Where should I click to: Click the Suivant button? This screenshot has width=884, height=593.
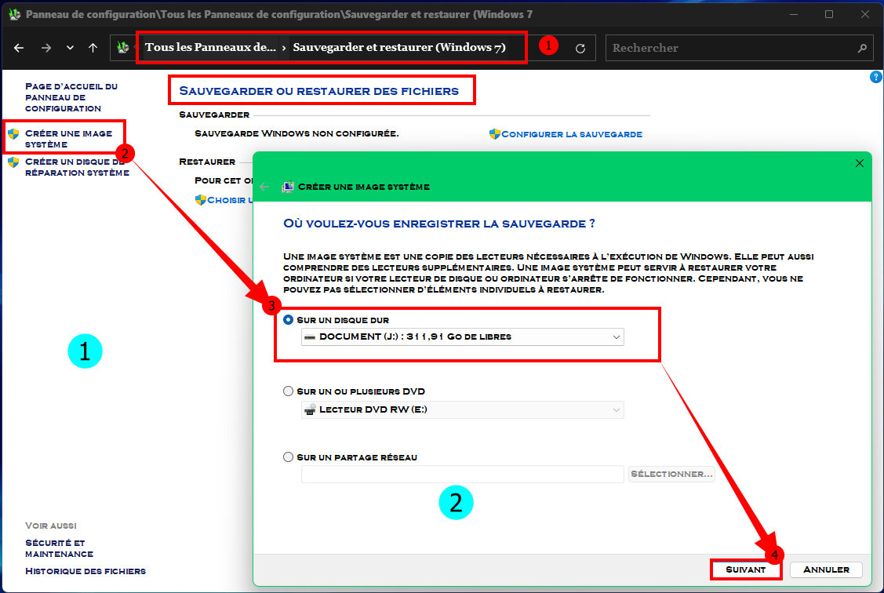745,570
